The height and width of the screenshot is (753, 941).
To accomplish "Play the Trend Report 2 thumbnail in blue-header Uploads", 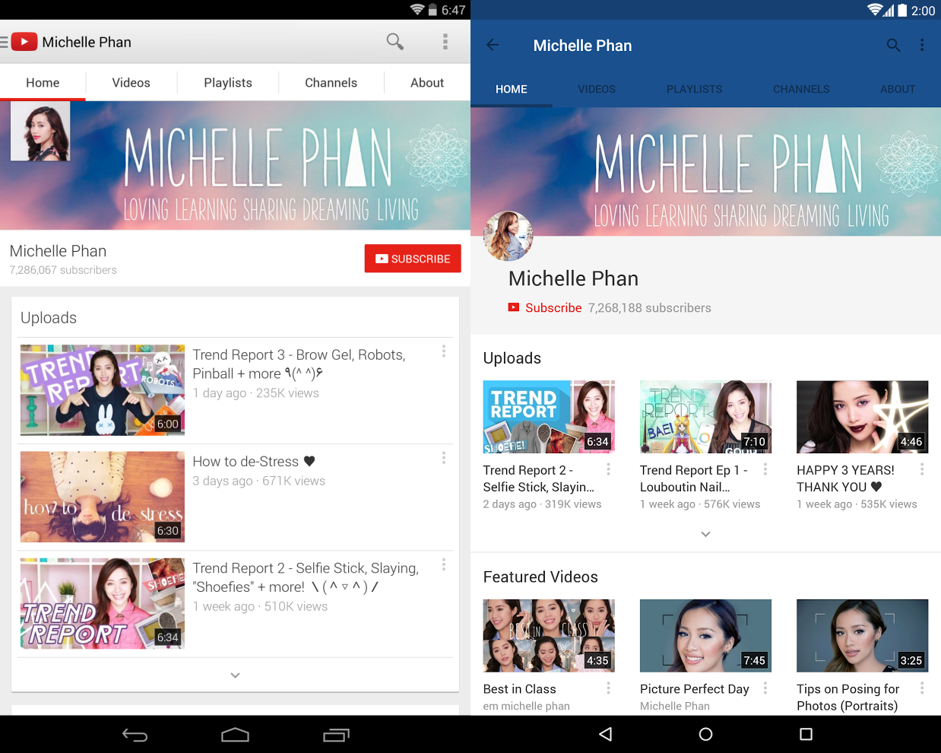I will pyautogui.click(x=549, y=417).
